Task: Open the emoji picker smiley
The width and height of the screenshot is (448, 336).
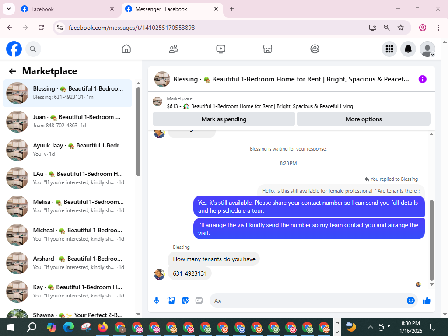Action: [410, 301]
